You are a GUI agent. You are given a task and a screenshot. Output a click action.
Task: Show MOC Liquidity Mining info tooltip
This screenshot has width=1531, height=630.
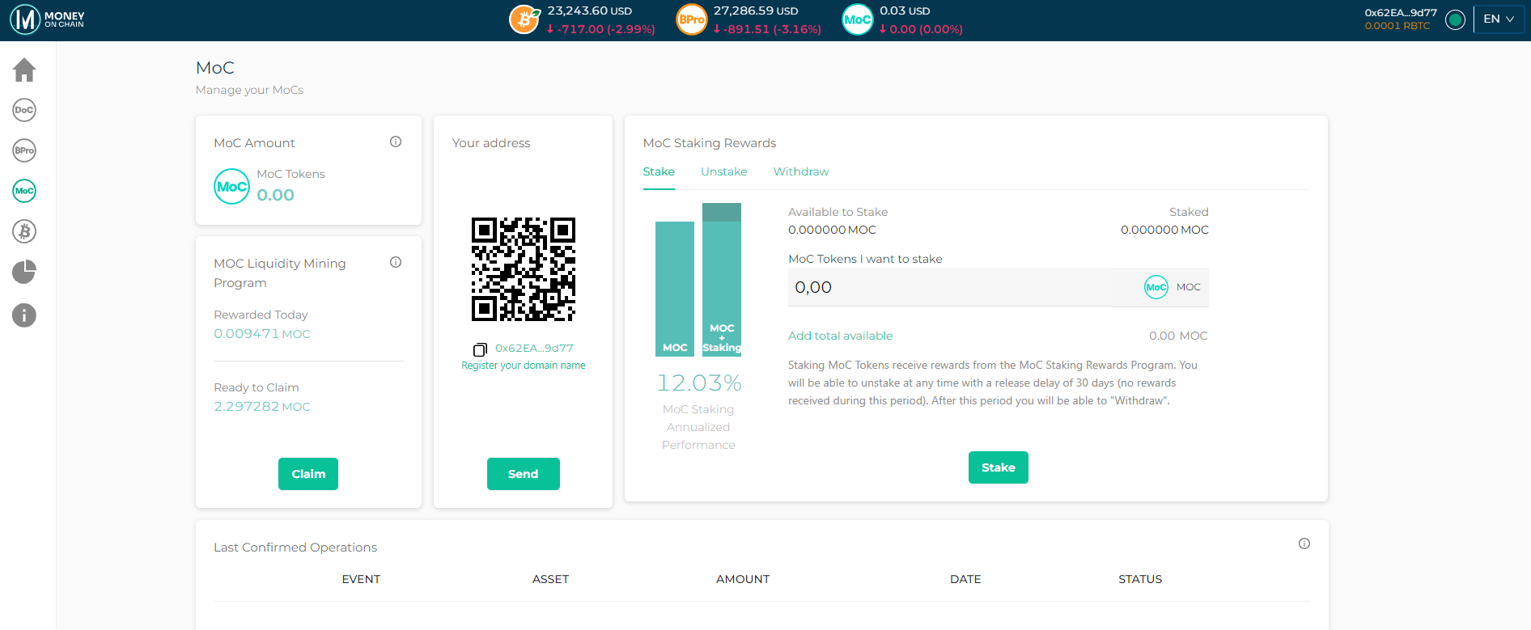point(396,262)
